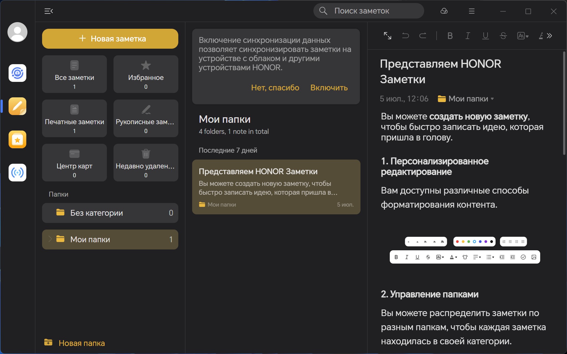Select the Мои папки folder row
The image size is (567, 354).
tap(110, 240)
